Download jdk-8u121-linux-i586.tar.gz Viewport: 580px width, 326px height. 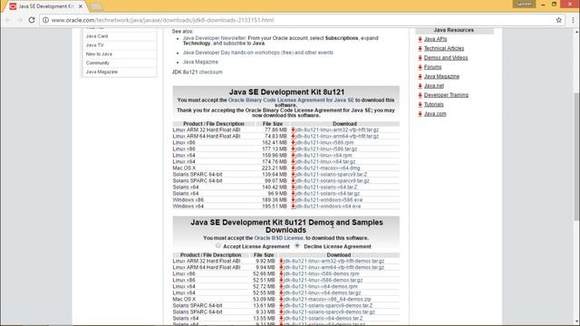326,149
